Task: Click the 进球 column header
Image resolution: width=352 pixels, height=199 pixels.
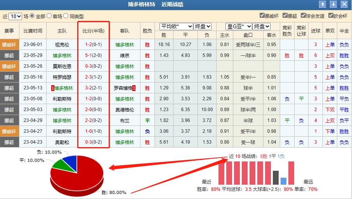Action: [316, 31]
